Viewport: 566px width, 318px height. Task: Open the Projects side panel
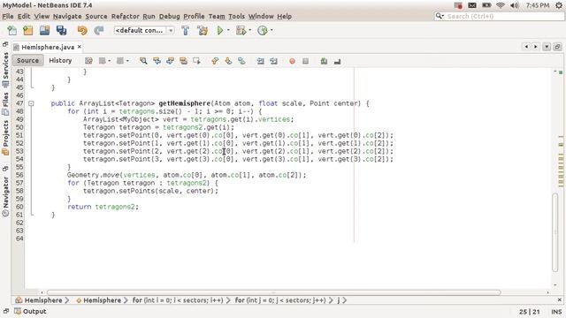tap(5, 138)
